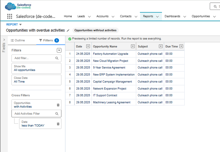Expand the Leads tab chevron

[89, 17]
